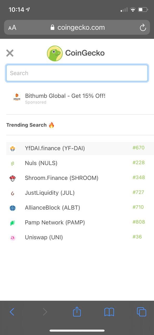The height and width of the screenshot is (335, 154).
Task: Select Pamp Network (PAMP) entry
Action: pos(80,222)
